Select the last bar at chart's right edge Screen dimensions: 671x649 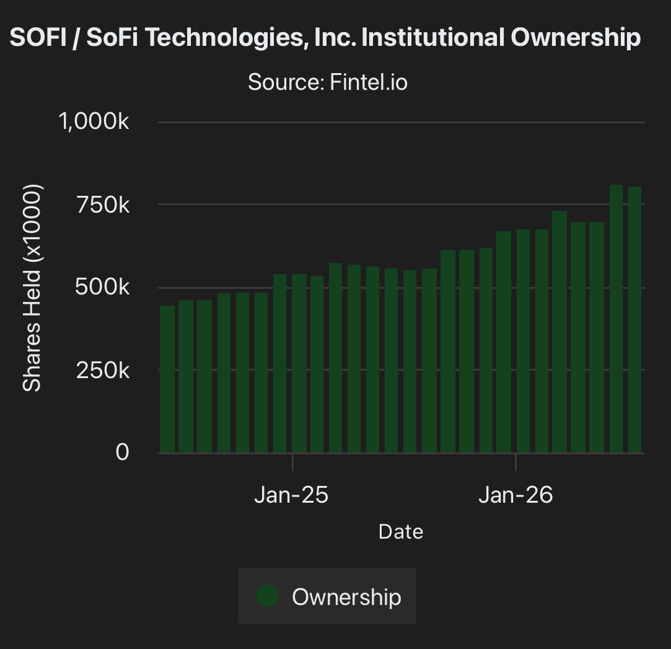coord(634,320)
